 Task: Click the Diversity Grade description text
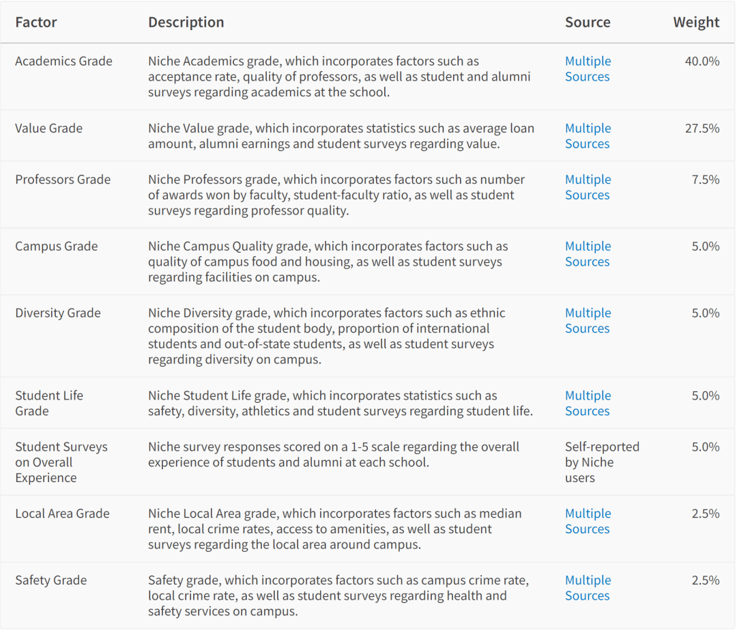(x=327, y=336)
